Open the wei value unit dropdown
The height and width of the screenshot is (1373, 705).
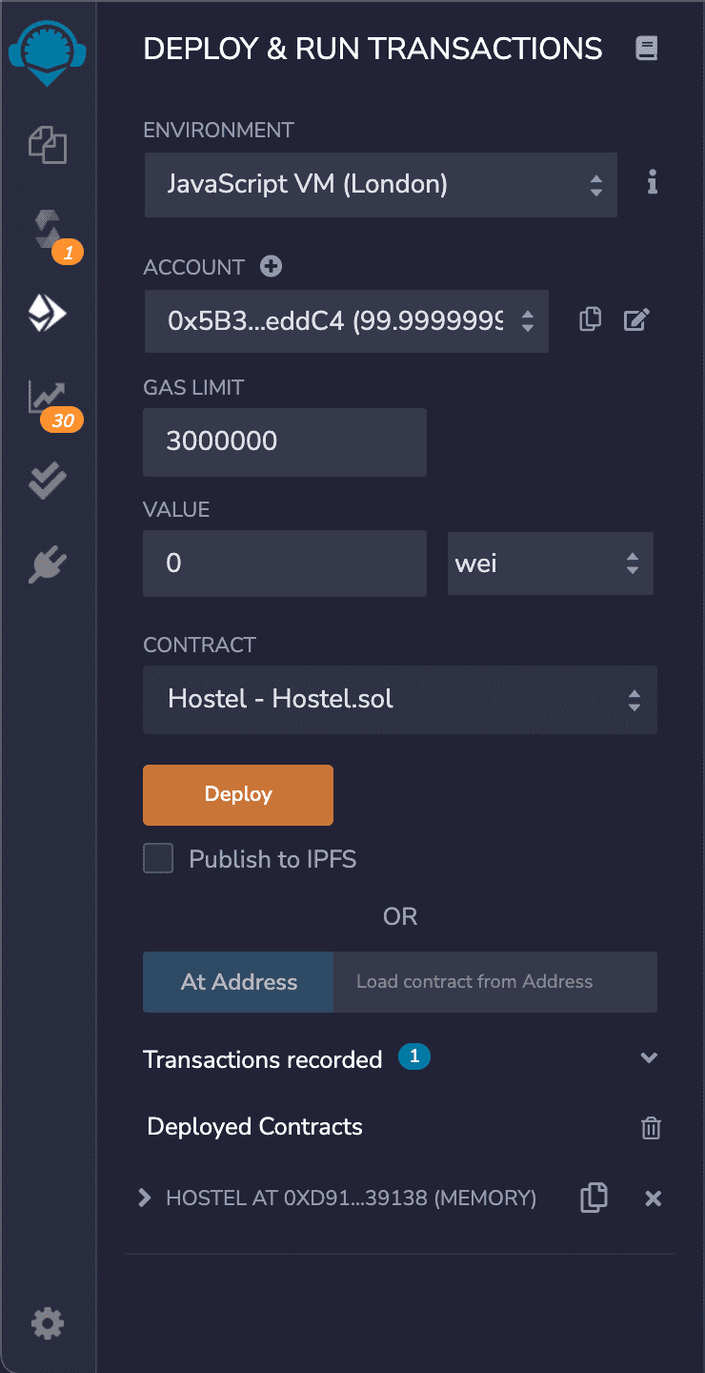click(551, 564)
